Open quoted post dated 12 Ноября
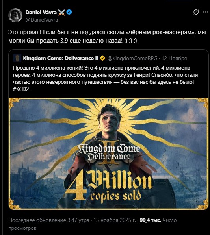 [x=174, y=58]
